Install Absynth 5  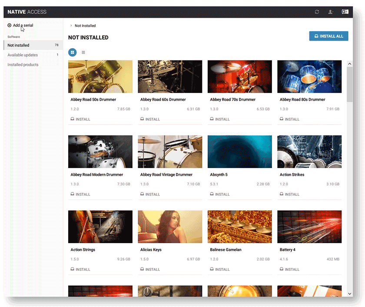[x=220, y=194]
